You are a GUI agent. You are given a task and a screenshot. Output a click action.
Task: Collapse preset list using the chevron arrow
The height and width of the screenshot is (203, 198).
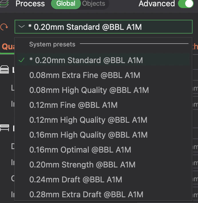(x=21, y=27)
